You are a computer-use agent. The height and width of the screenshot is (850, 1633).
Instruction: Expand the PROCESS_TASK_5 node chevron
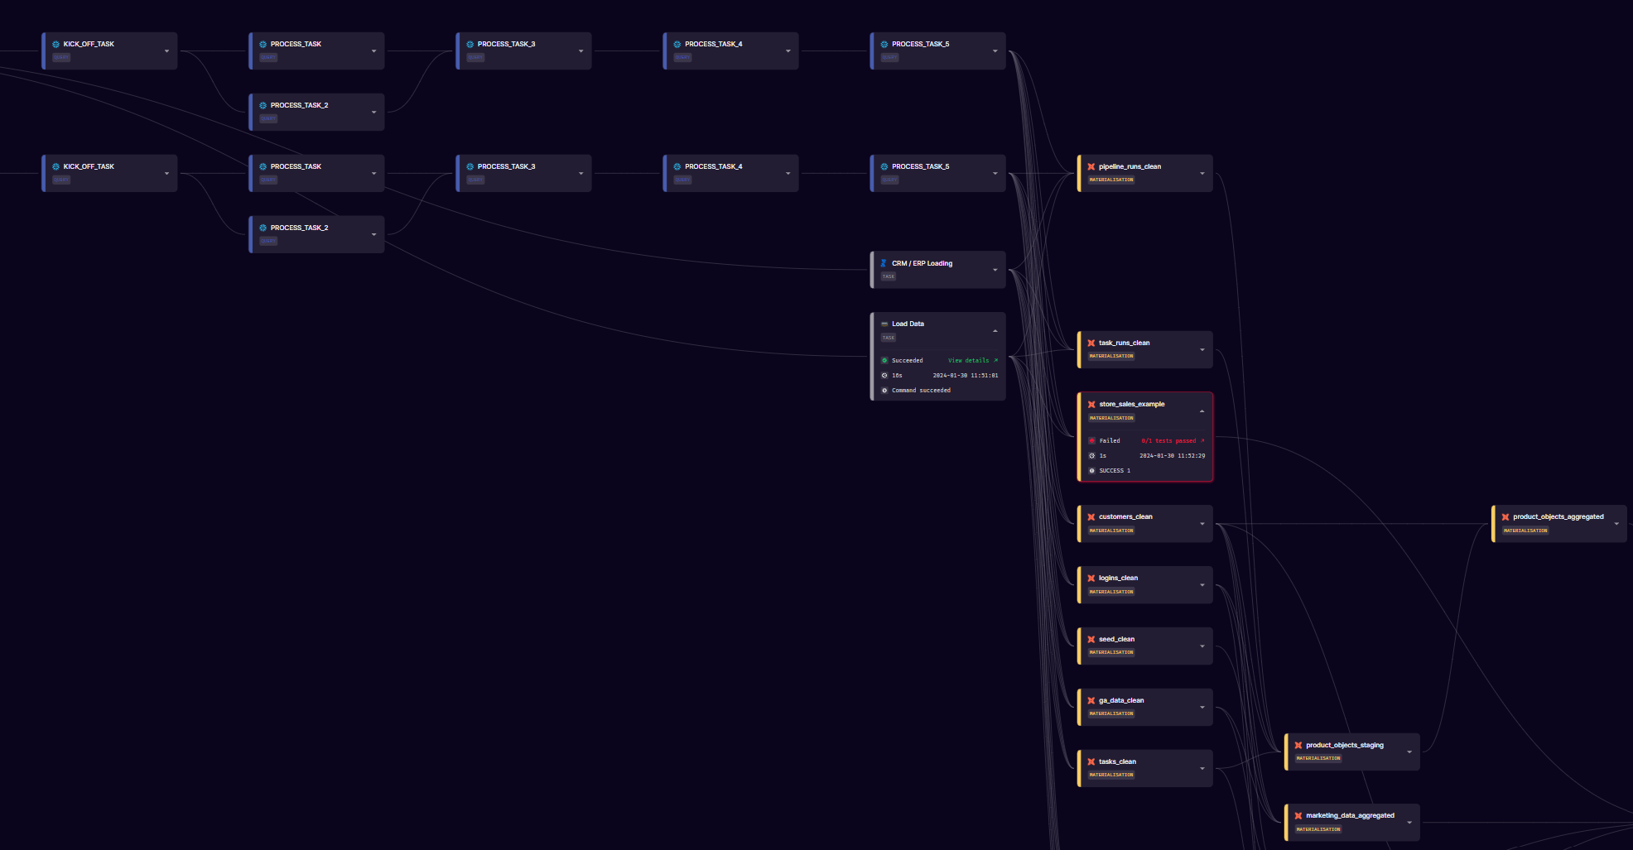pos(996,50)
